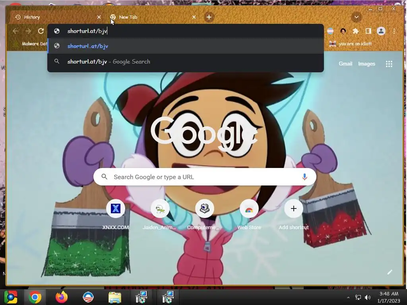Open the Start button on the taskbar
Viewport: 407px width, 305px height.
coord(11,297)
